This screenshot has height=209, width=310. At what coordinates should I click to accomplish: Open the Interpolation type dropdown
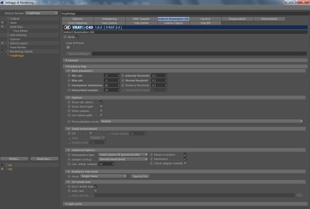click(x=123, y=154)
